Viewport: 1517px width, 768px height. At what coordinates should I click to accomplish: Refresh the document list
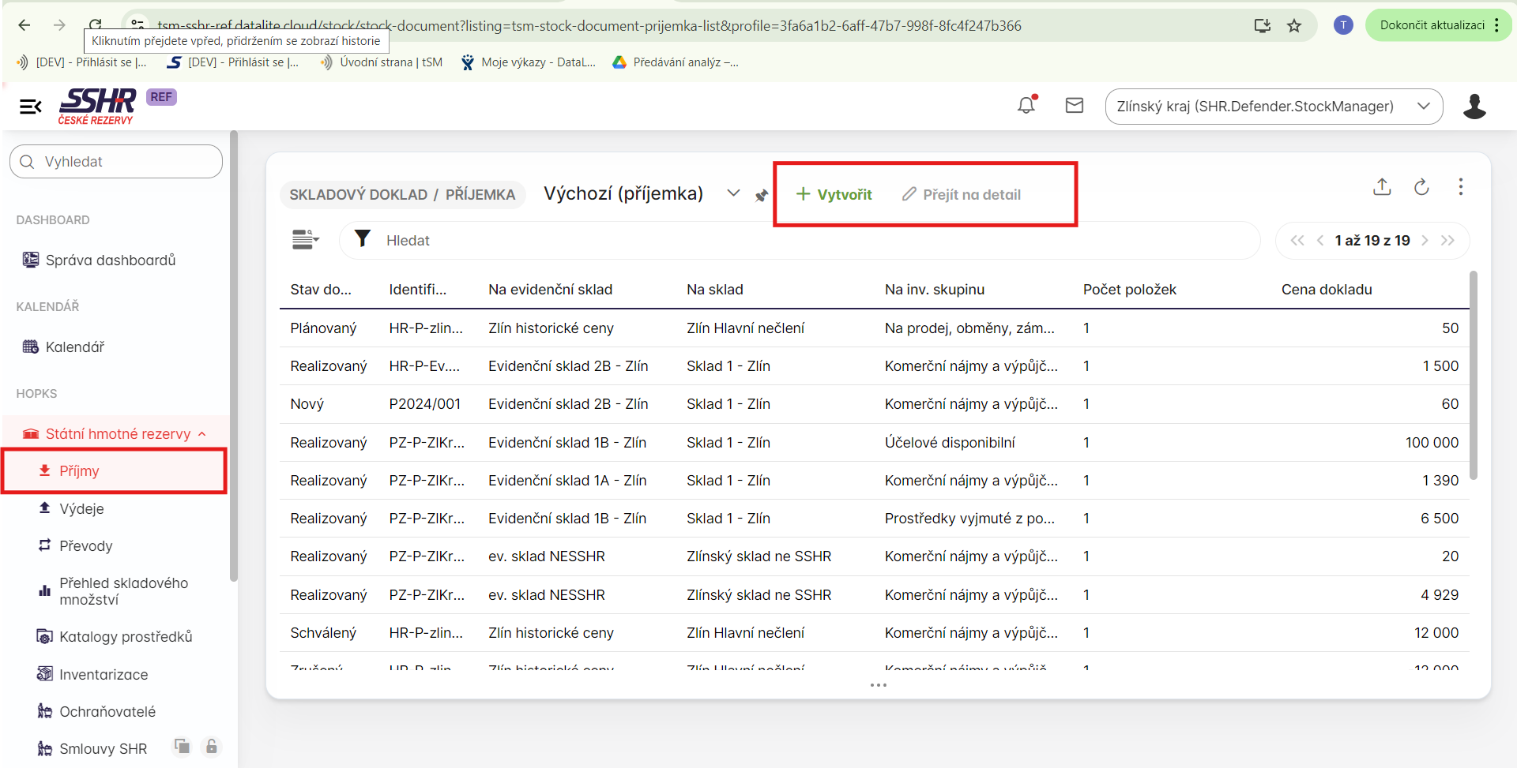1421,187
